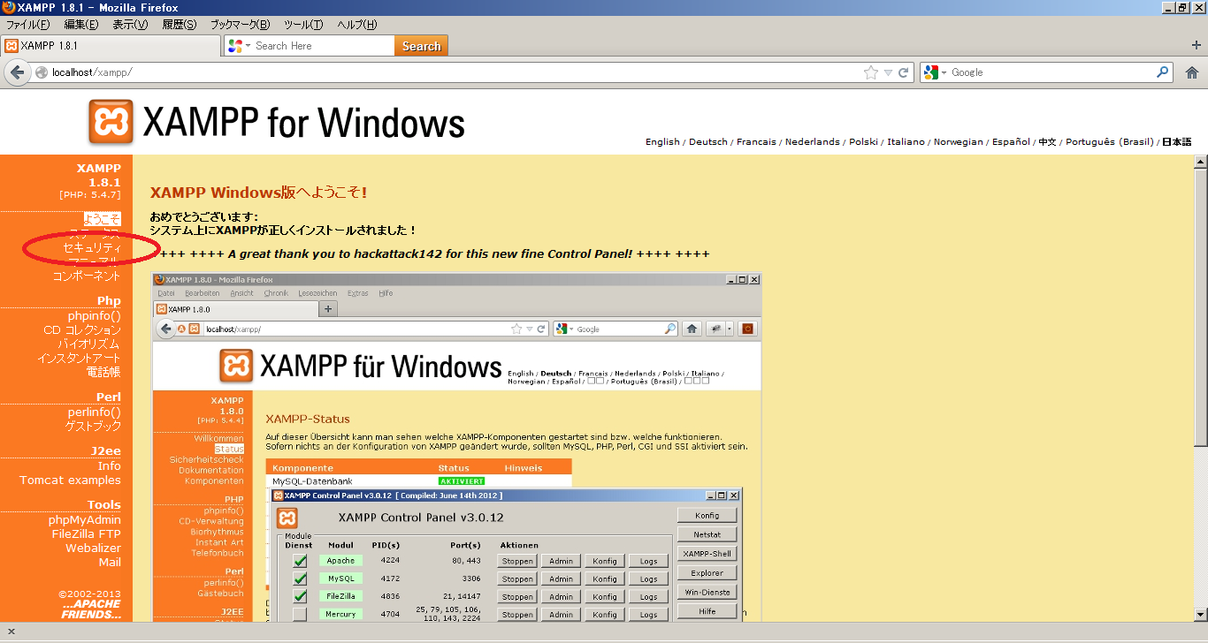The image size is (1208, 643).
Task: Switch page language to Francais
Action: tap(756, 141)
